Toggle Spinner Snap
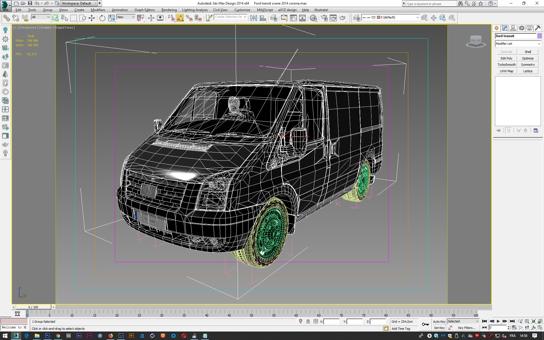Screen dimensions: 544x340 [198, 18]
